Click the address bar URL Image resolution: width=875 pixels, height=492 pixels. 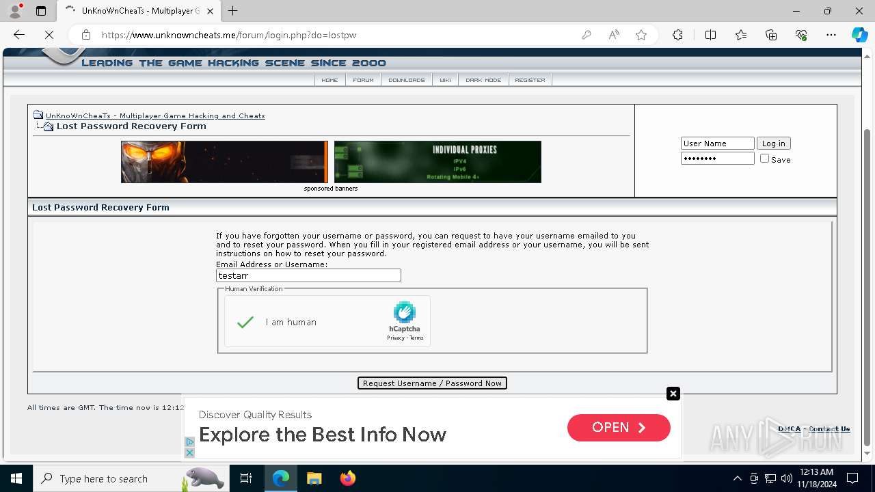pos(229,35)
